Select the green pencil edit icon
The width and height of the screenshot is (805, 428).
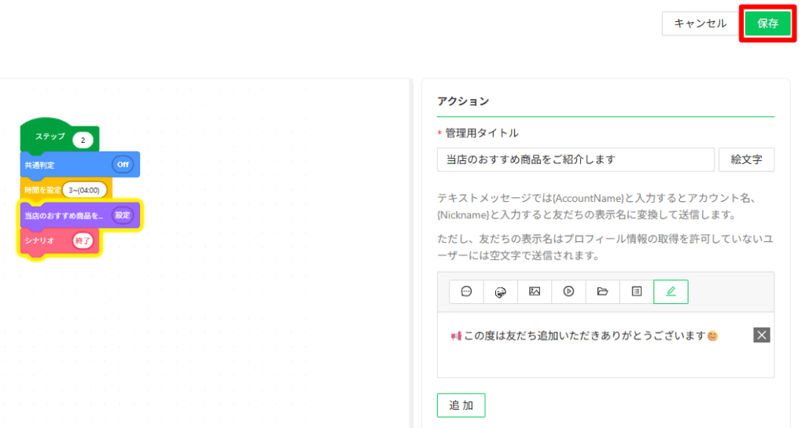(x=671, y=291)
